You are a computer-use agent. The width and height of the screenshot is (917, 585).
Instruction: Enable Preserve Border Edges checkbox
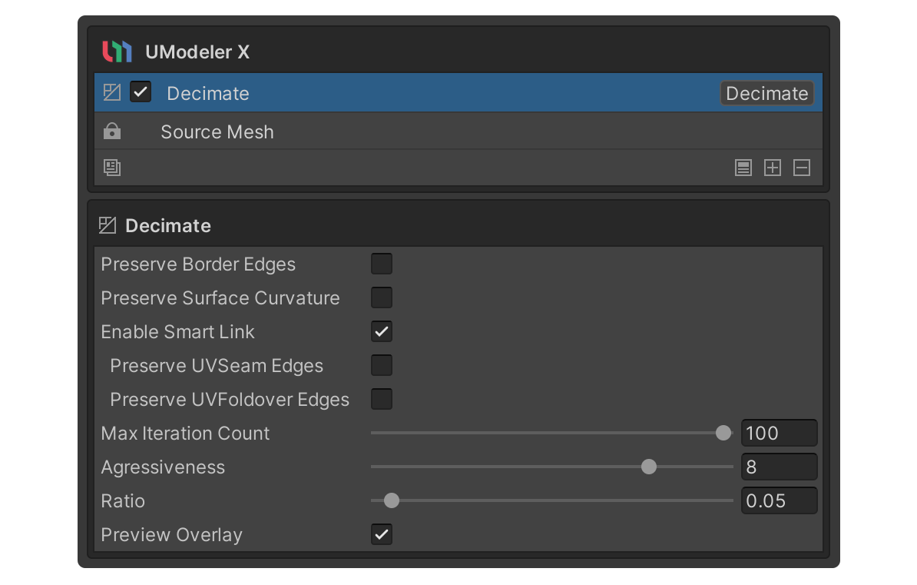click(381, 264)
